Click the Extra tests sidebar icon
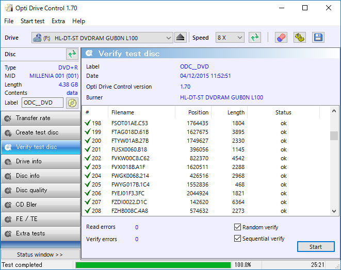This screenshot has height=270, width=341. [x=8, y=234]
